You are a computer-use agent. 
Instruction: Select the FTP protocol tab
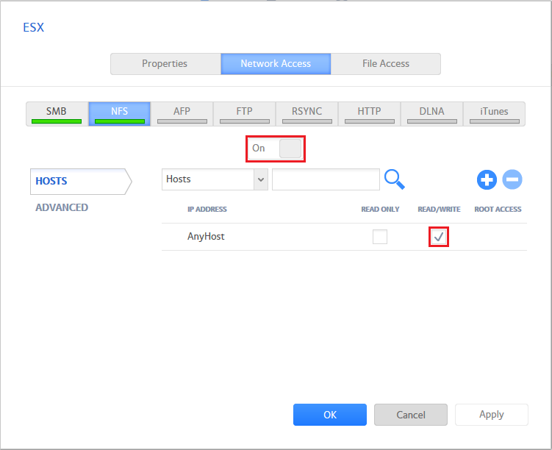pyautogui.click(x=244, y=113)
